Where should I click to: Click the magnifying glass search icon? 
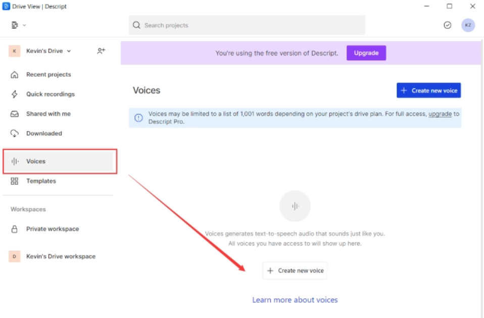click(x=136, y=25)
